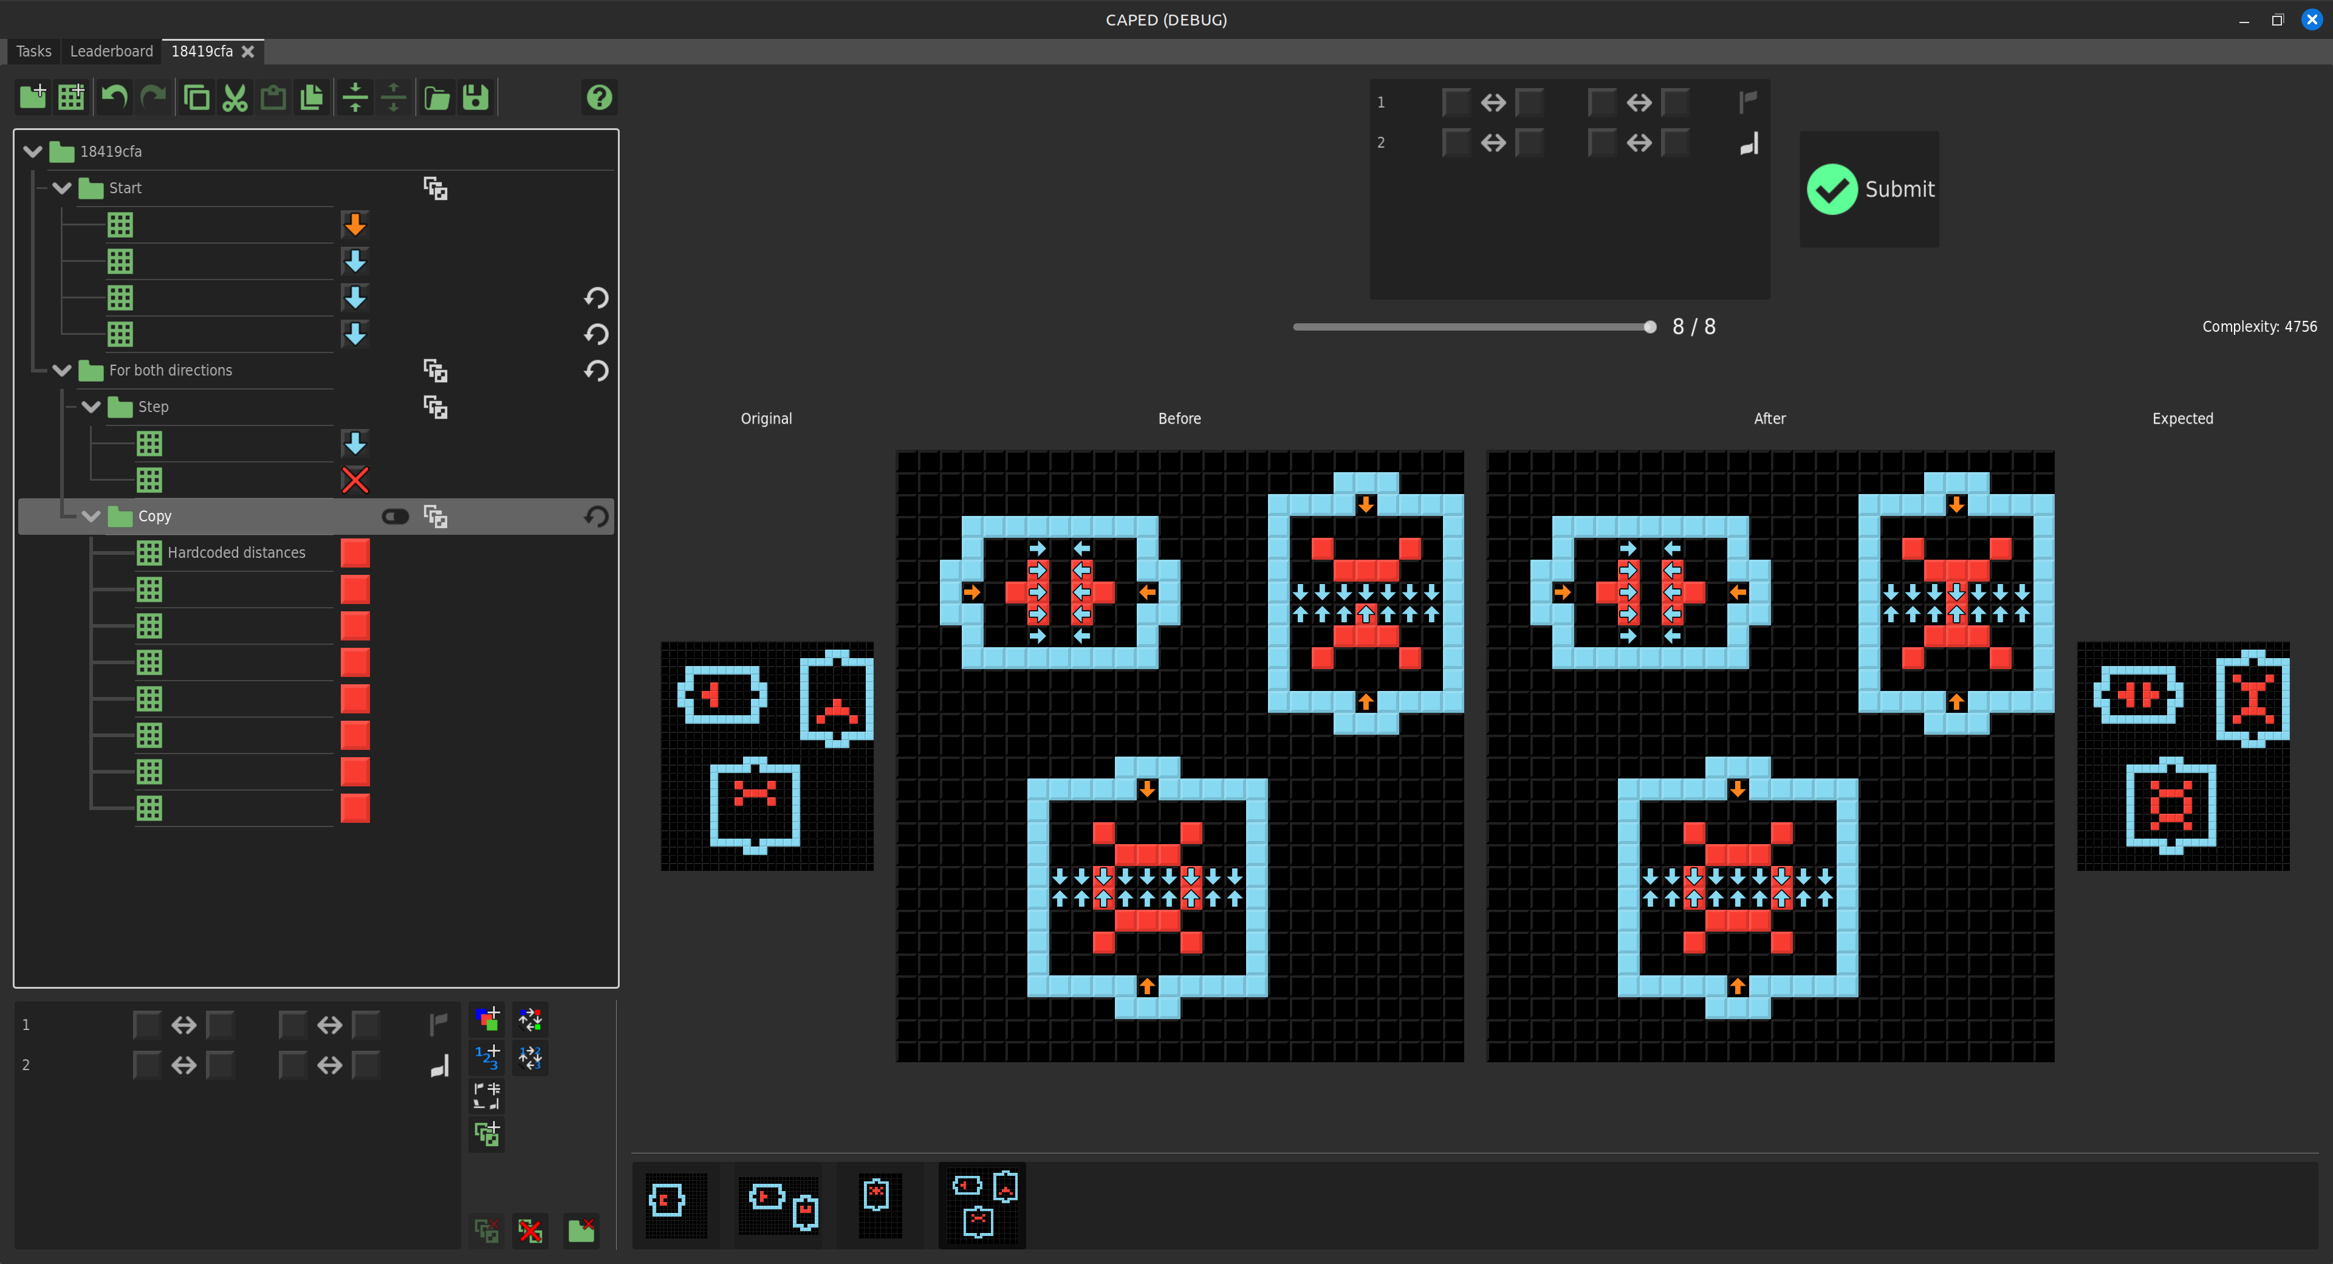The height and width of the screenshot is (1264, 2333).
Task: Select the Hardcoded distances rule
Action: 236,553
